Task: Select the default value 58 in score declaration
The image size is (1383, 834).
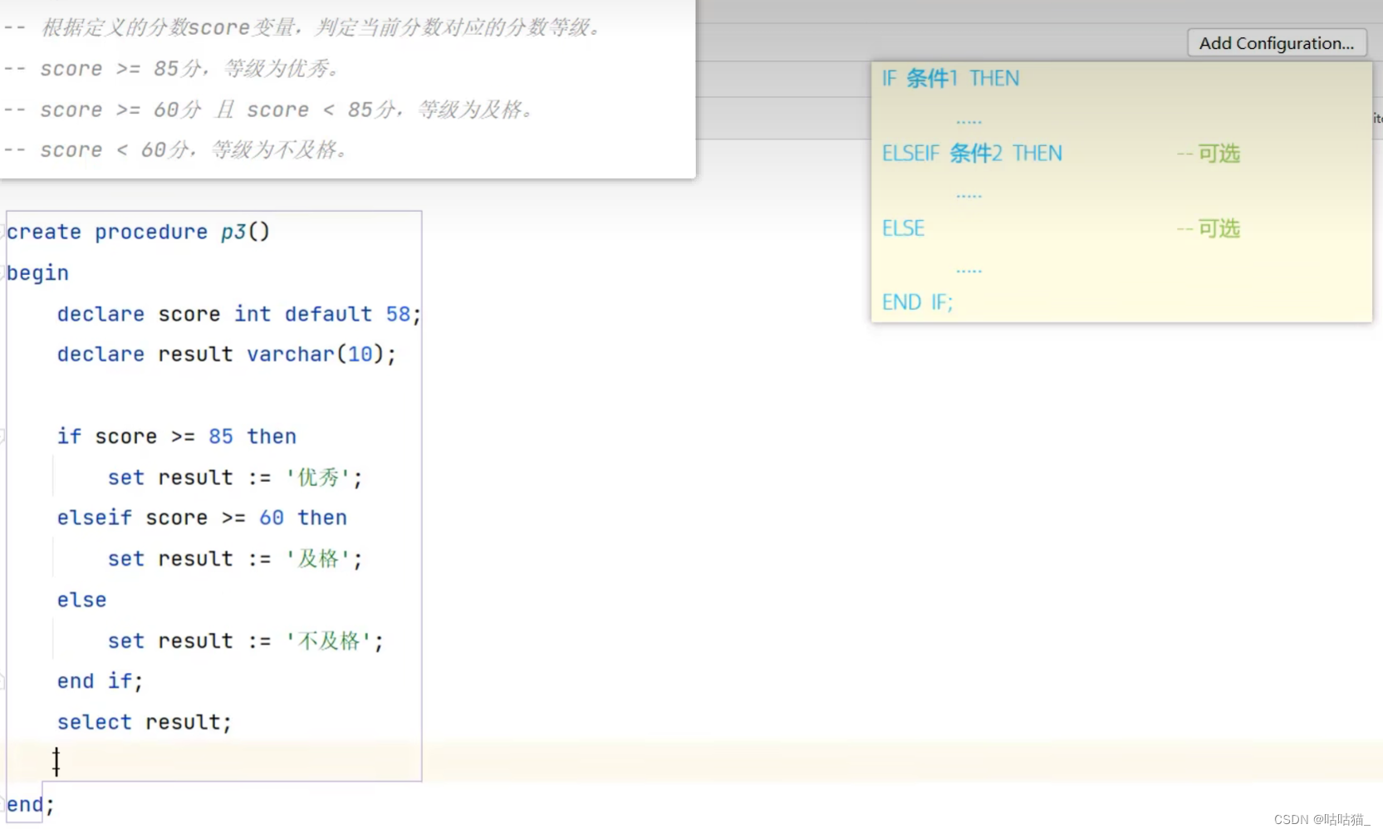Action: click(398, 314)
